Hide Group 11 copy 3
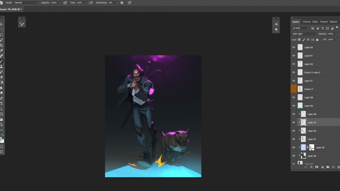 (294, 72)
